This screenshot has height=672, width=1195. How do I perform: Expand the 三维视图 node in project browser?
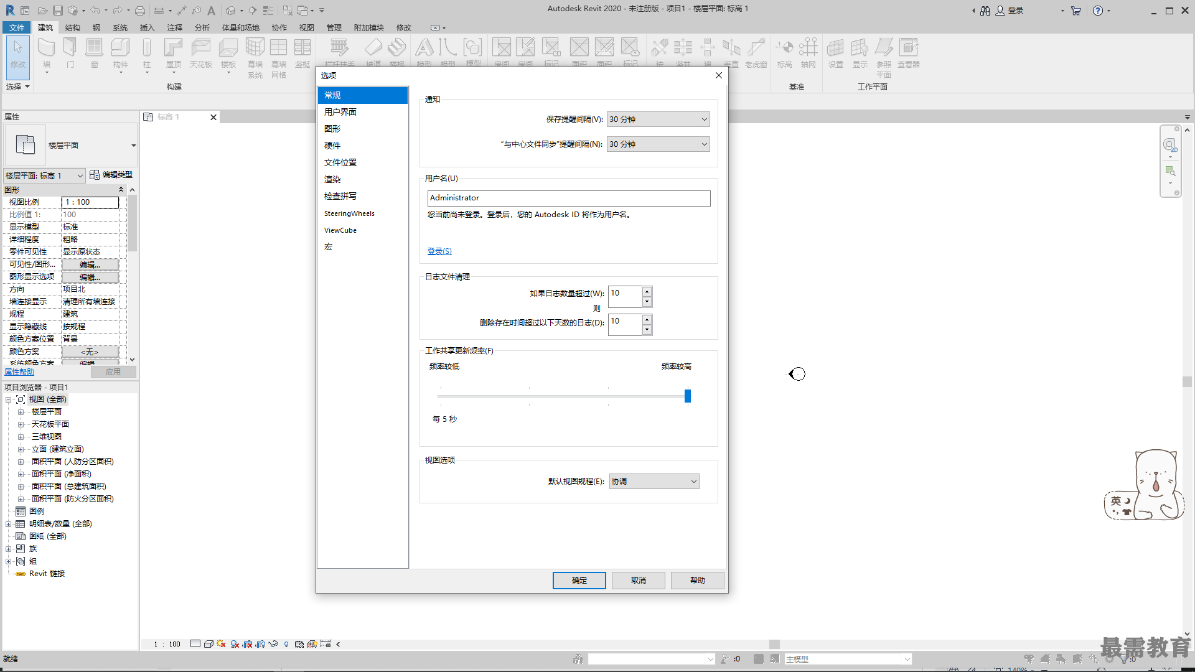[x=21, y=437]
